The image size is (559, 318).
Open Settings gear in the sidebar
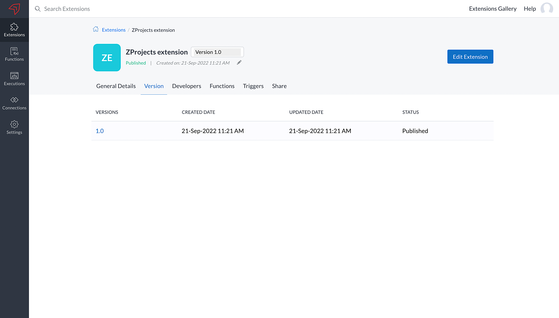14,127
